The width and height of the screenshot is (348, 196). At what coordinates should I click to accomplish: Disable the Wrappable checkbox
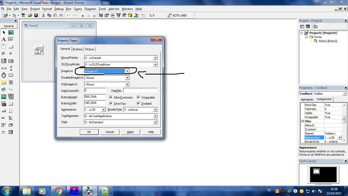(139, 97)
